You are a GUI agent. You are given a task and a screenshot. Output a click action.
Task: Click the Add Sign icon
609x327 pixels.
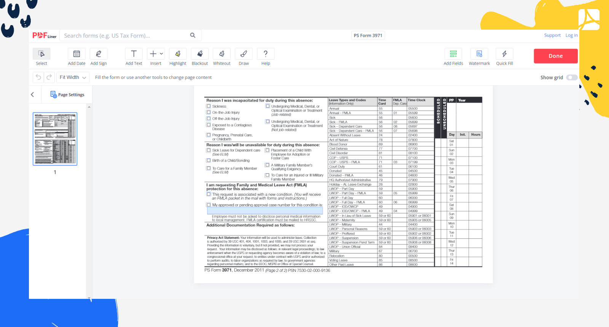[99, 54]
